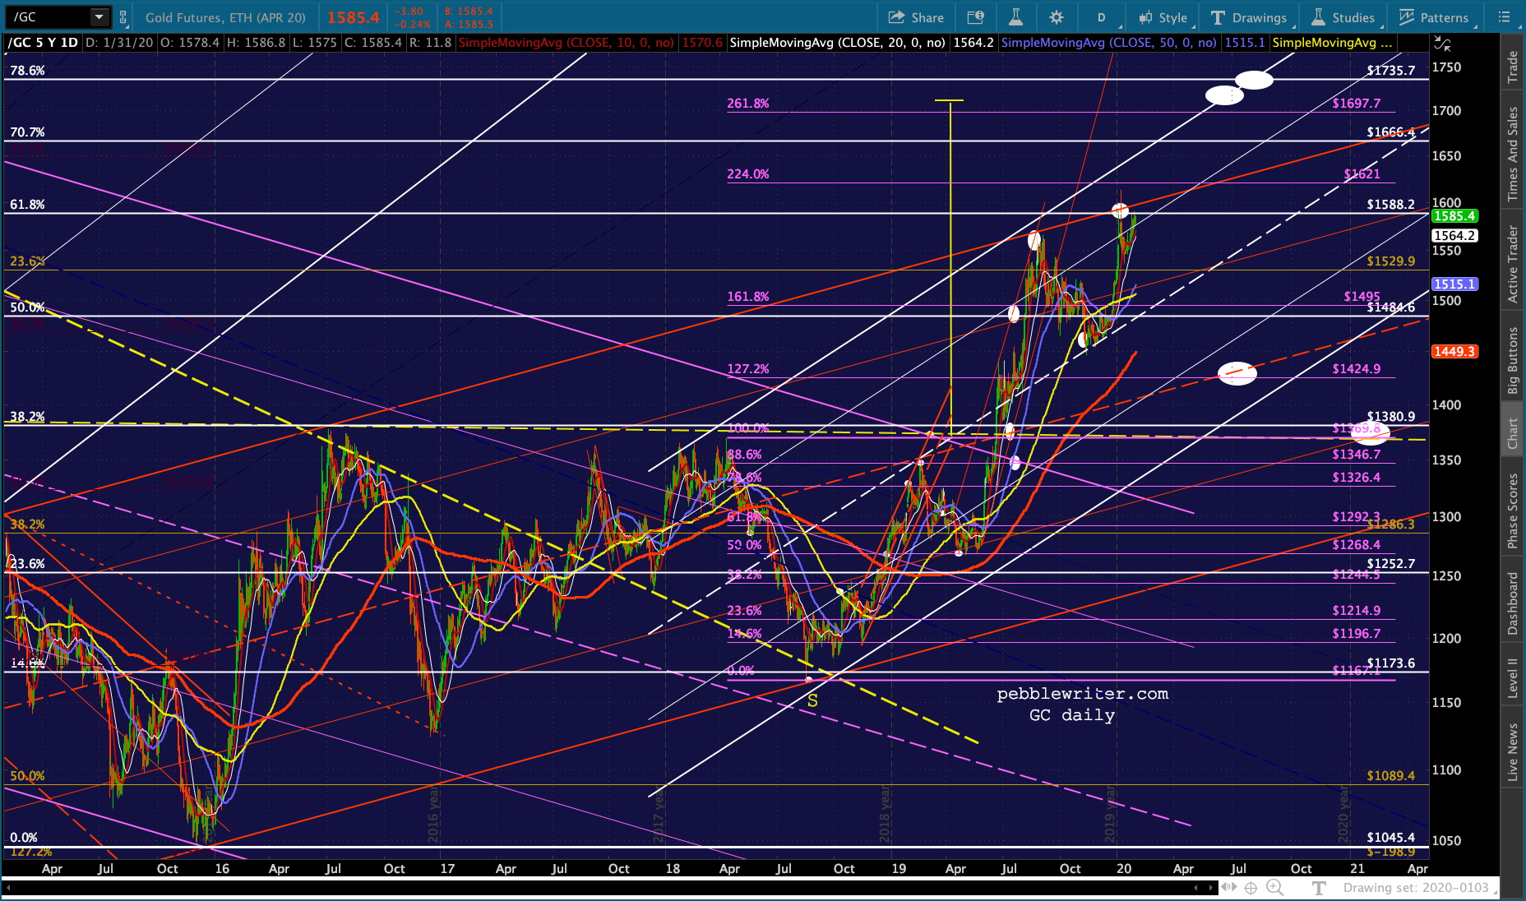This screenshot has height=901, width=1526.
Task: Open chart settings gear icon
Action: 1057,17
